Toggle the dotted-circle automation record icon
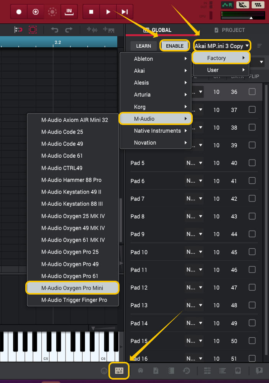Viewport: 269px width, 383px height. (52, 12)
